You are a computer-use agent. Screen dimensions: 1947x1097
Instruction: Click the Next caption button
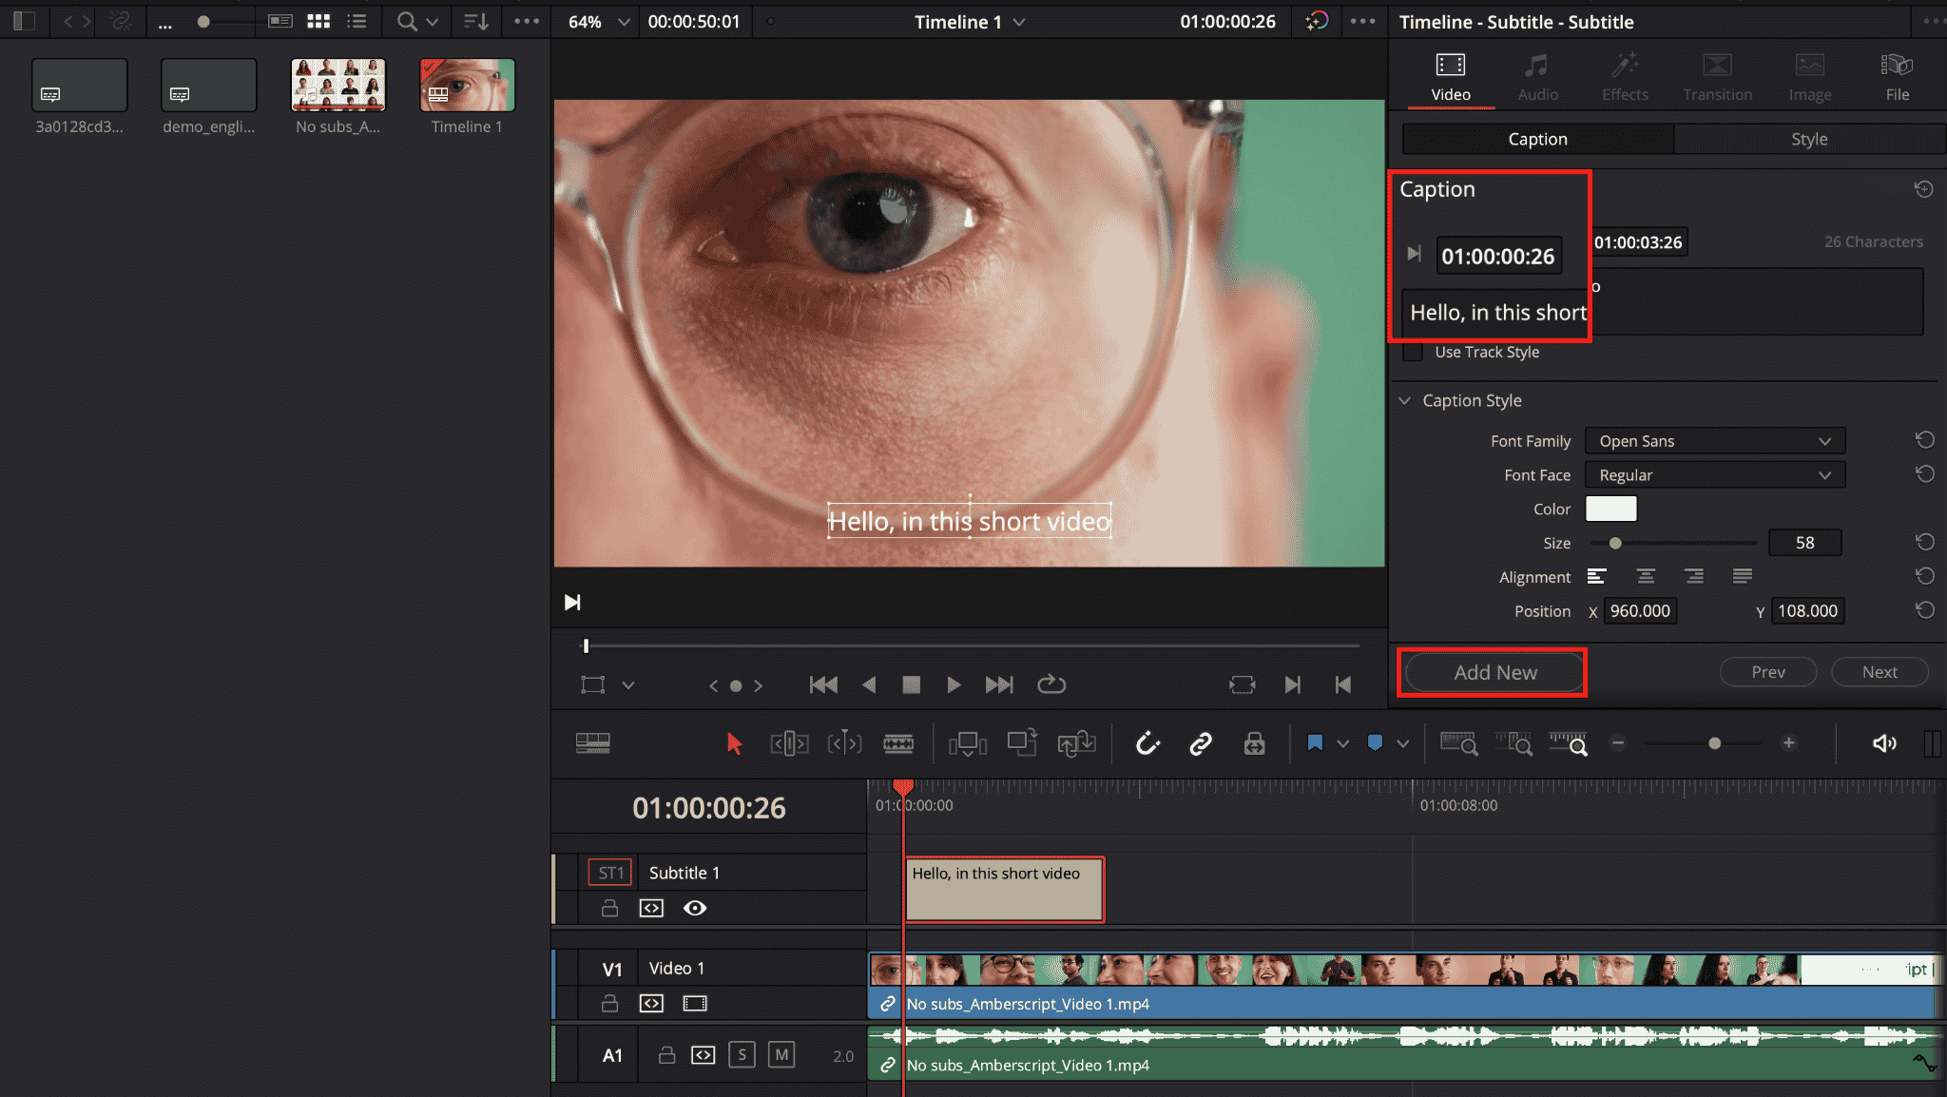1880,672
